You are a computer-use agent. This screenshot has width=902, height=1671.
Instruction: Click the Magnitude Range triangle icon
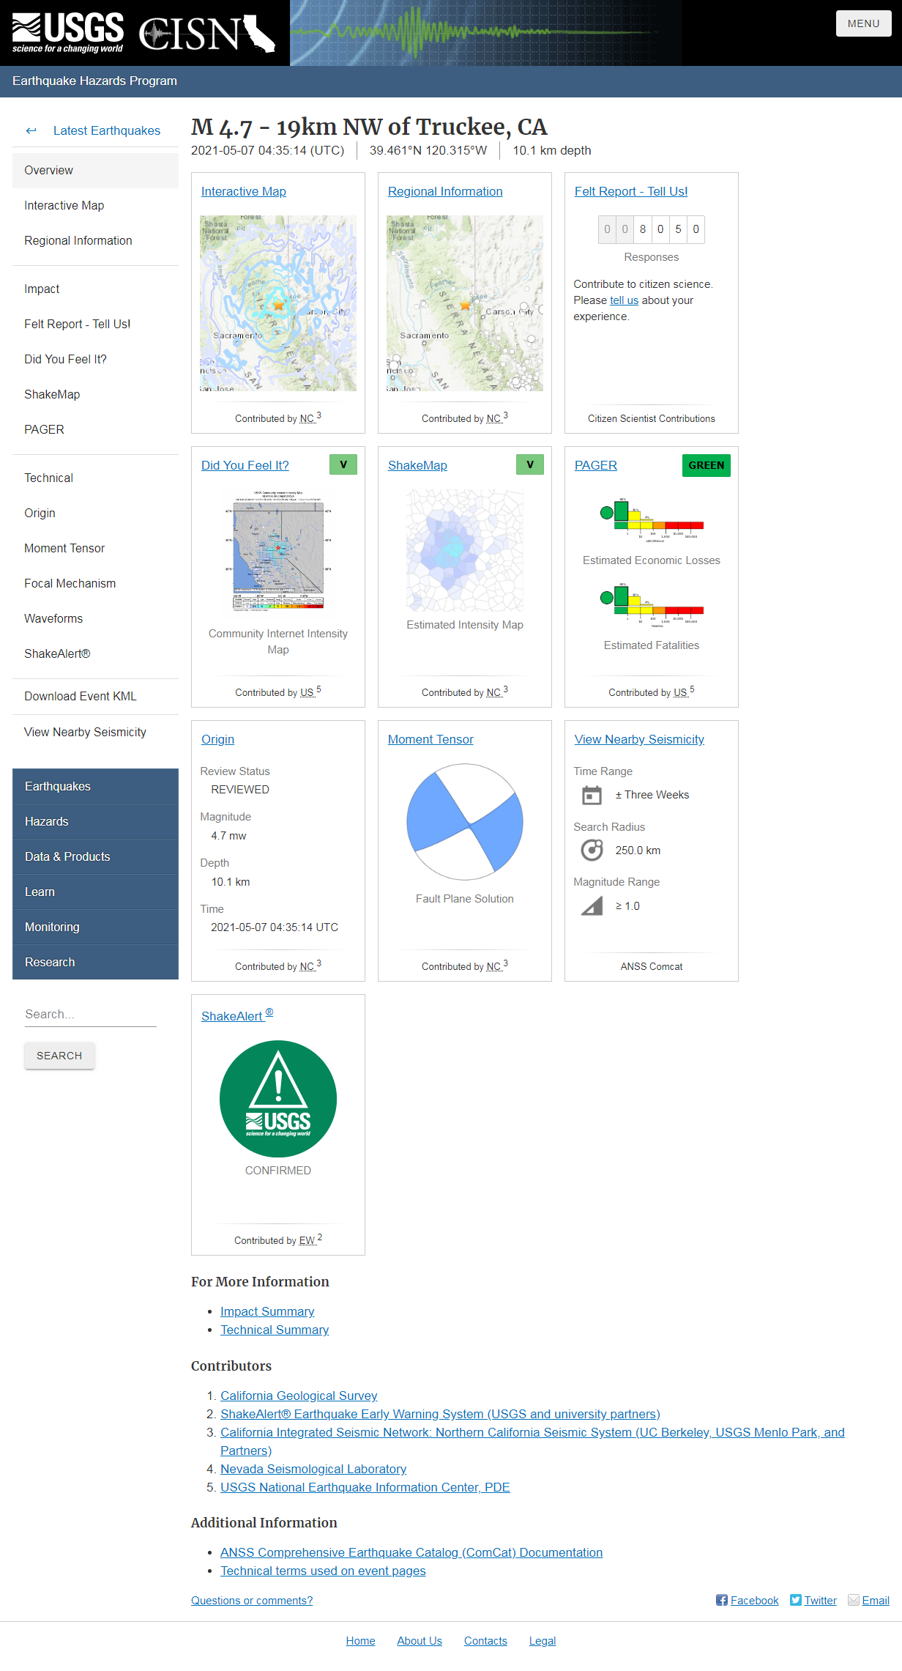[592, 906]
